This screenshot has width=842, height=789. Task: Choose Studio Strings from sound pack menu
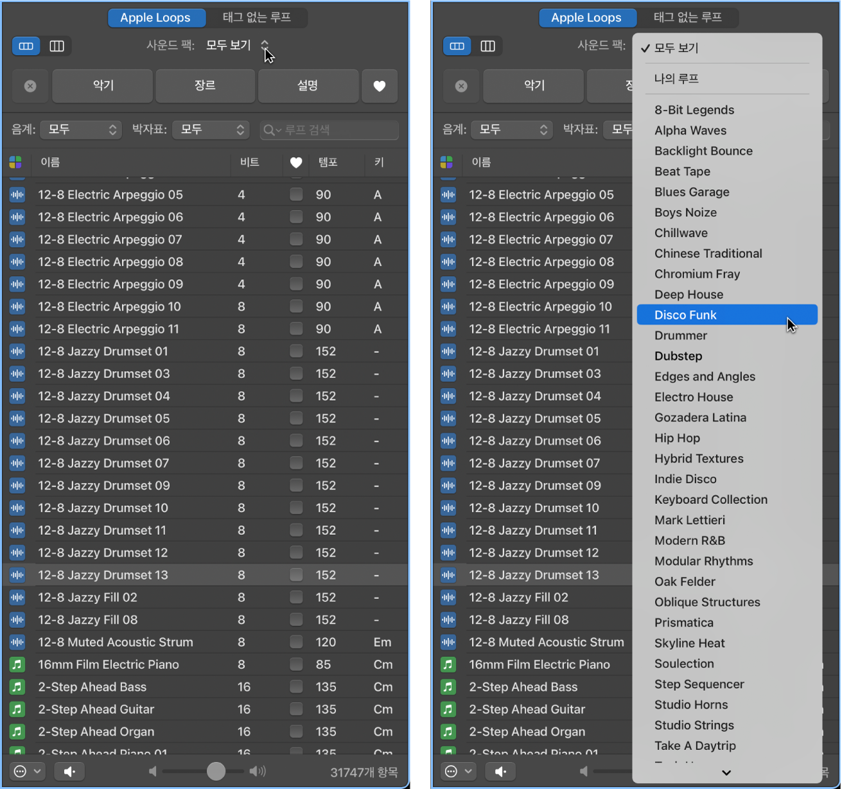(x=727, y=725)
